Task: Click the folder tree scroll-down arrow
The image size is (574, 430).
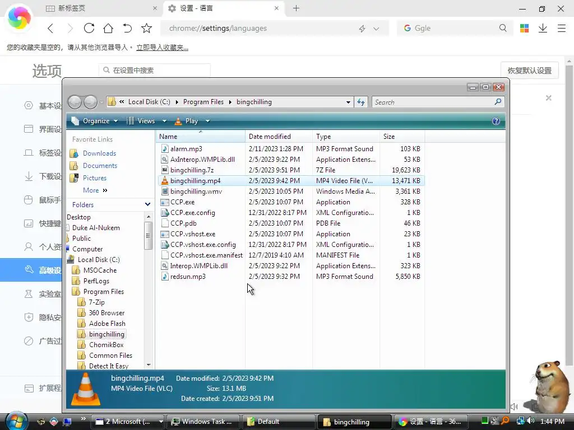Action: point(148,364)
